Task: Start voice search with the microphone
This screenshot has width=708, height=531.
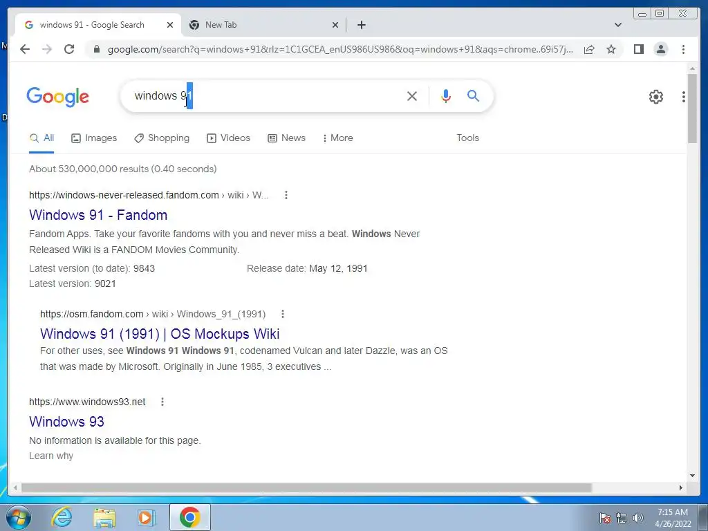Action: tap(446, 95)
